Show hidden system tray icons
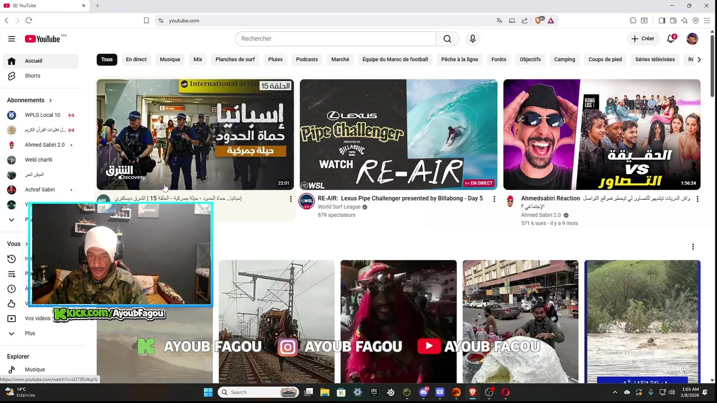The image size is (717, 403). click(614, 392)
